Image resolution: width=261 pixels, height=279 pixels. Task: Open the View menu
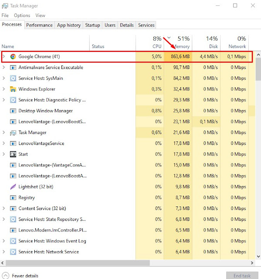coord(40,15)
